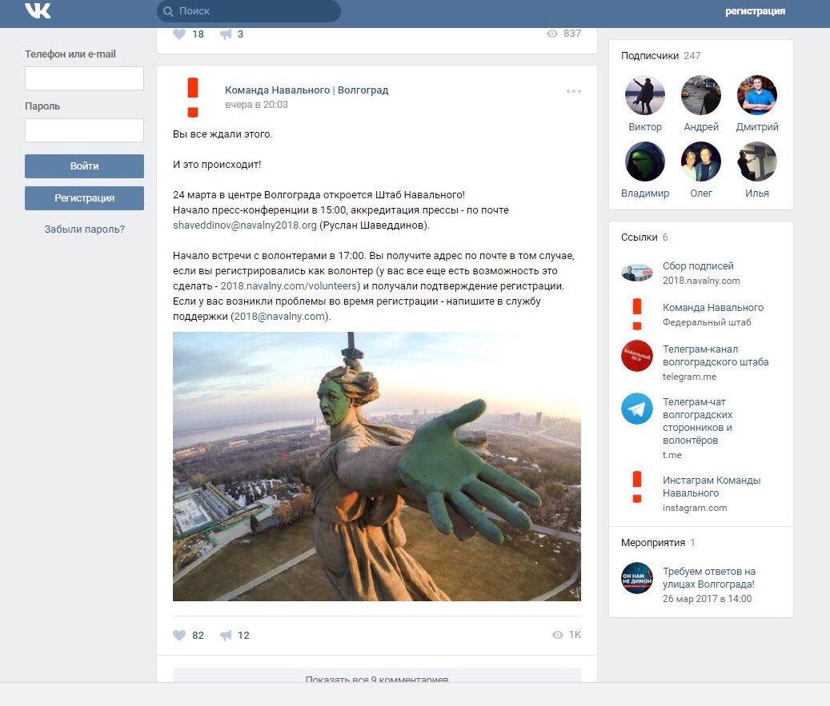Focus the Телефон или e-mail field
This screenshot has height=706, width=830.
pyautogui.click(x=84, y=78)
